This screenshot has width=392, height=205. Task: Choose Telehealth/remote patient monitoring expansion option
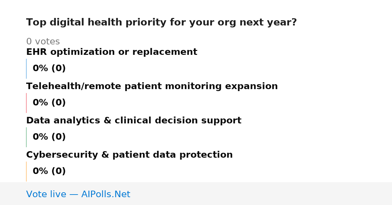click(152, 87)
